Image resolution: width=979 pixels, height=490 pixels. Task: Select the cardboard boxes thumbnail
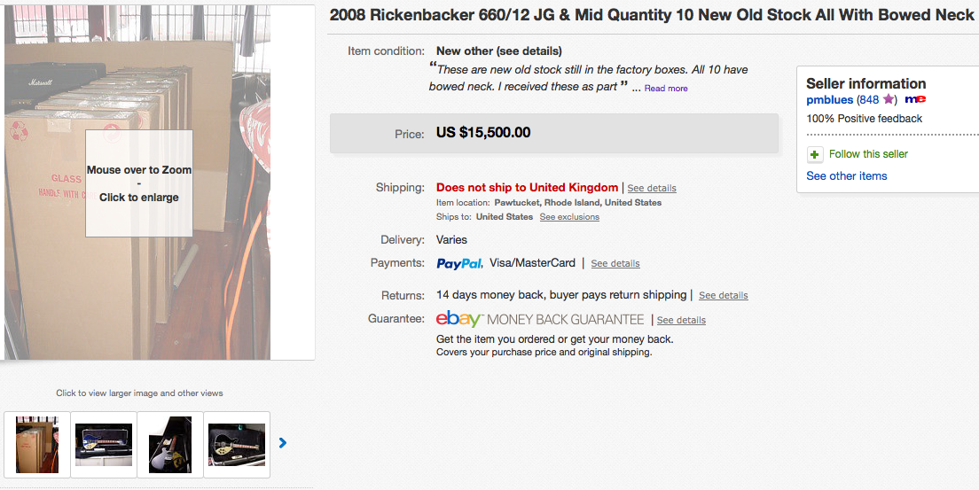(x=37, y=445)
